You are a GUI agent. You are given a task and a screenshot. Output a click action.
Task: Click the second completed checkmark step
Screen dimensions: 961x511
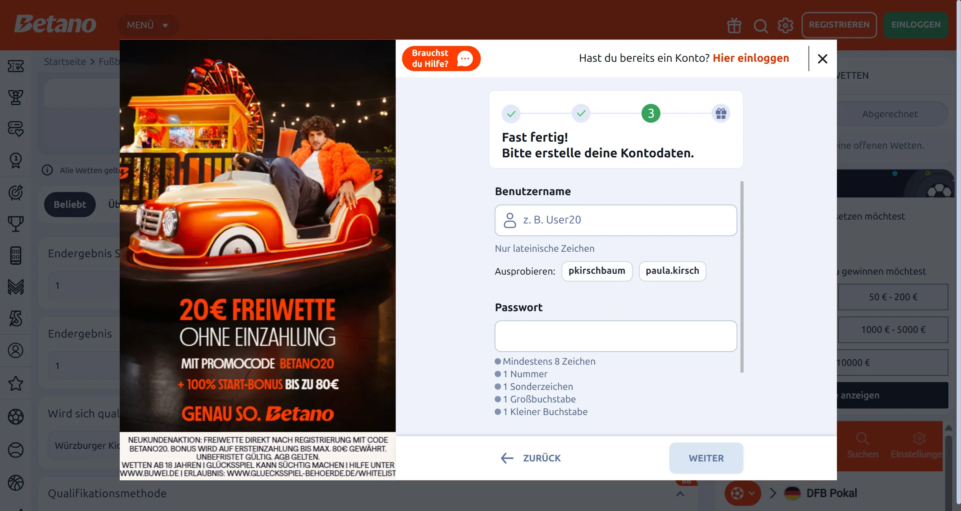[581, 114]
